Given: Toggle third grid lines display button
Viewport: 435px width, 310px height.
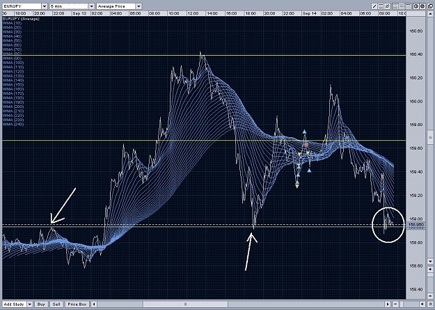Looking at the screenshot, I should (408, 6).
